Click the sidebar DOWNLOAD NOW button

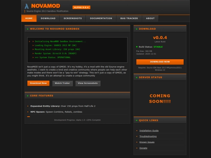point(160,62)
